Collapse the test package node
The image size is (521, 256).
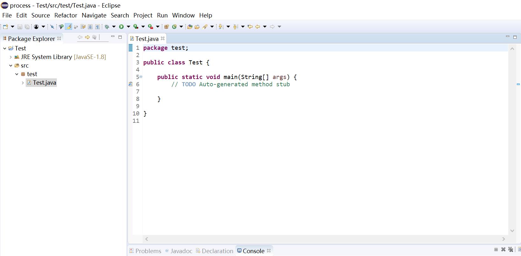tap(17, 74)
